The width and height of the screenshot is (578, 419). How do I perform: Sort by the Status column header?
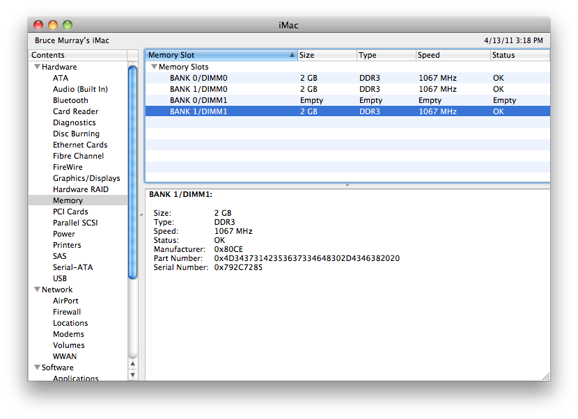(x=520, y=55)
